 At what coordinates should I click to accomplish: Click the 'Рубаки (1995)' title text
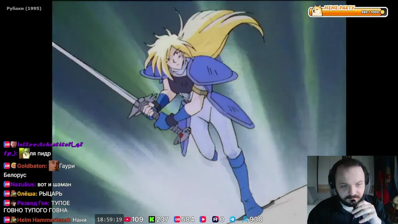click(x=24, y=8)
